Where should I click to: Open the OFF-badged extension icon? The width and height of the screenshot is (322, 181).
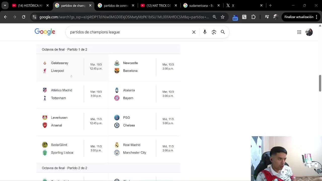pos(235,17)
